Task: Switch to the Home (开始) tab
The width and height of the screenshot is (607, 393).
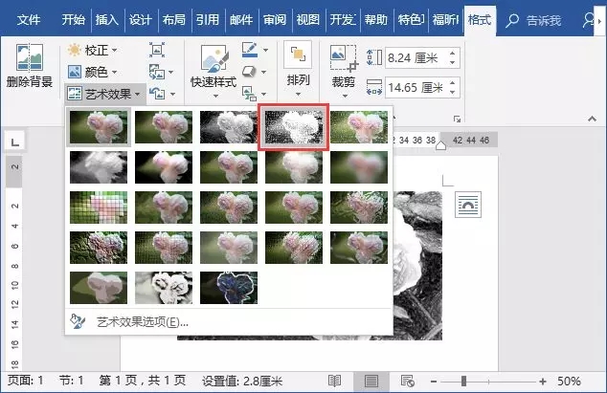Action: coord(73,19)
